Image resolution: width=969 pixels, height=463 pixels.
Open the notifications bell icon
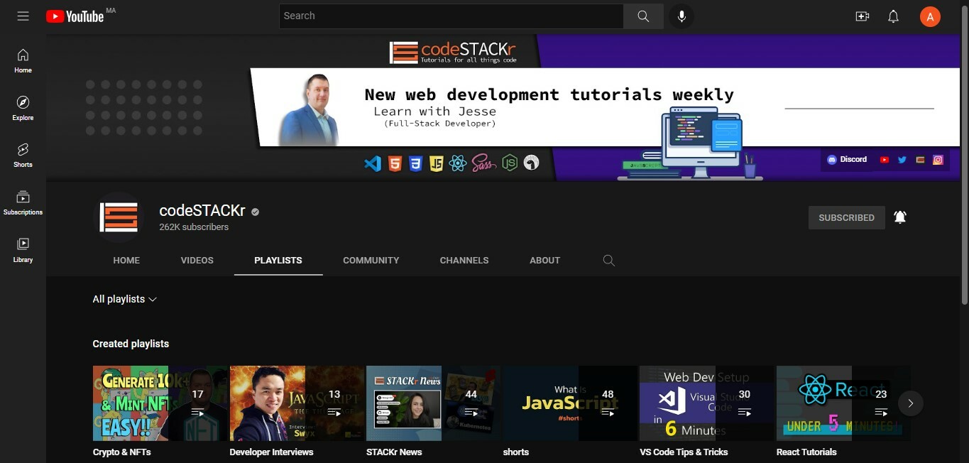tap(893, 16)
